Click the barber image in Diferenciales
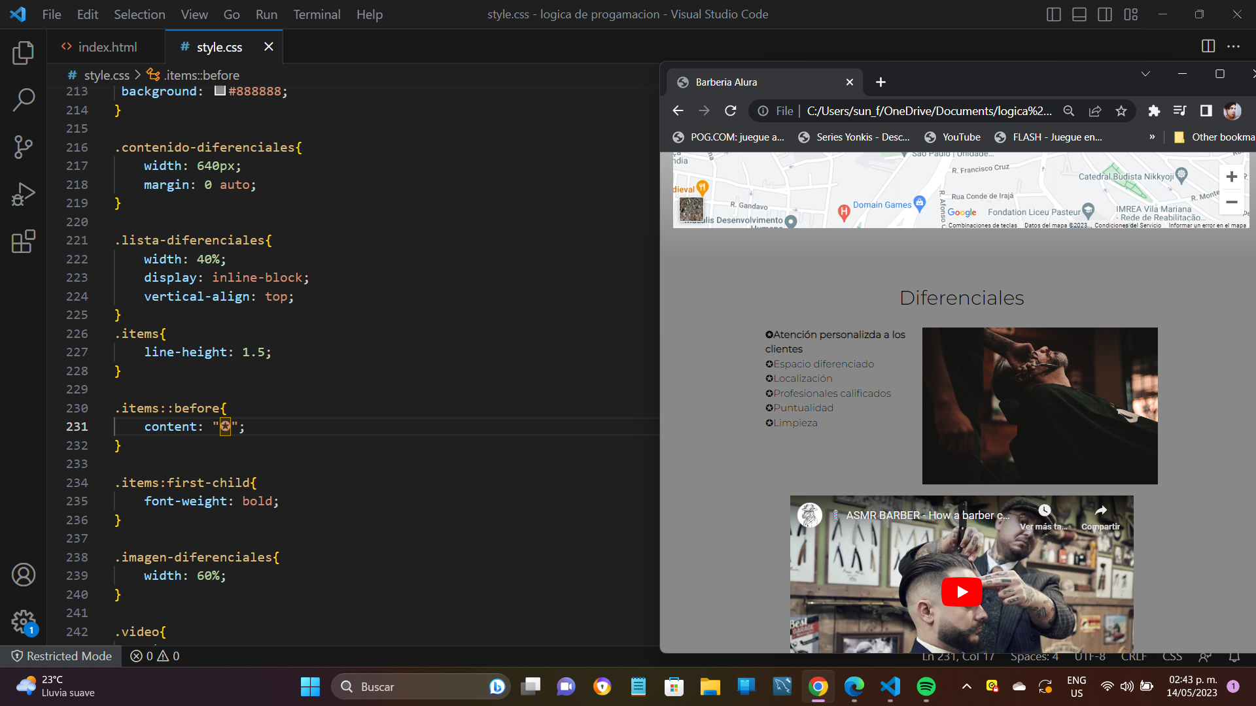 1039,406
